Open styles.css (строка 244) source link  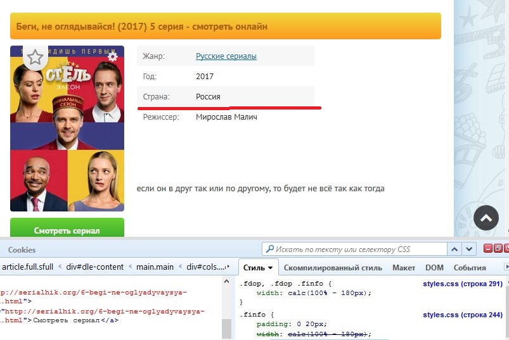coord(463,315)
